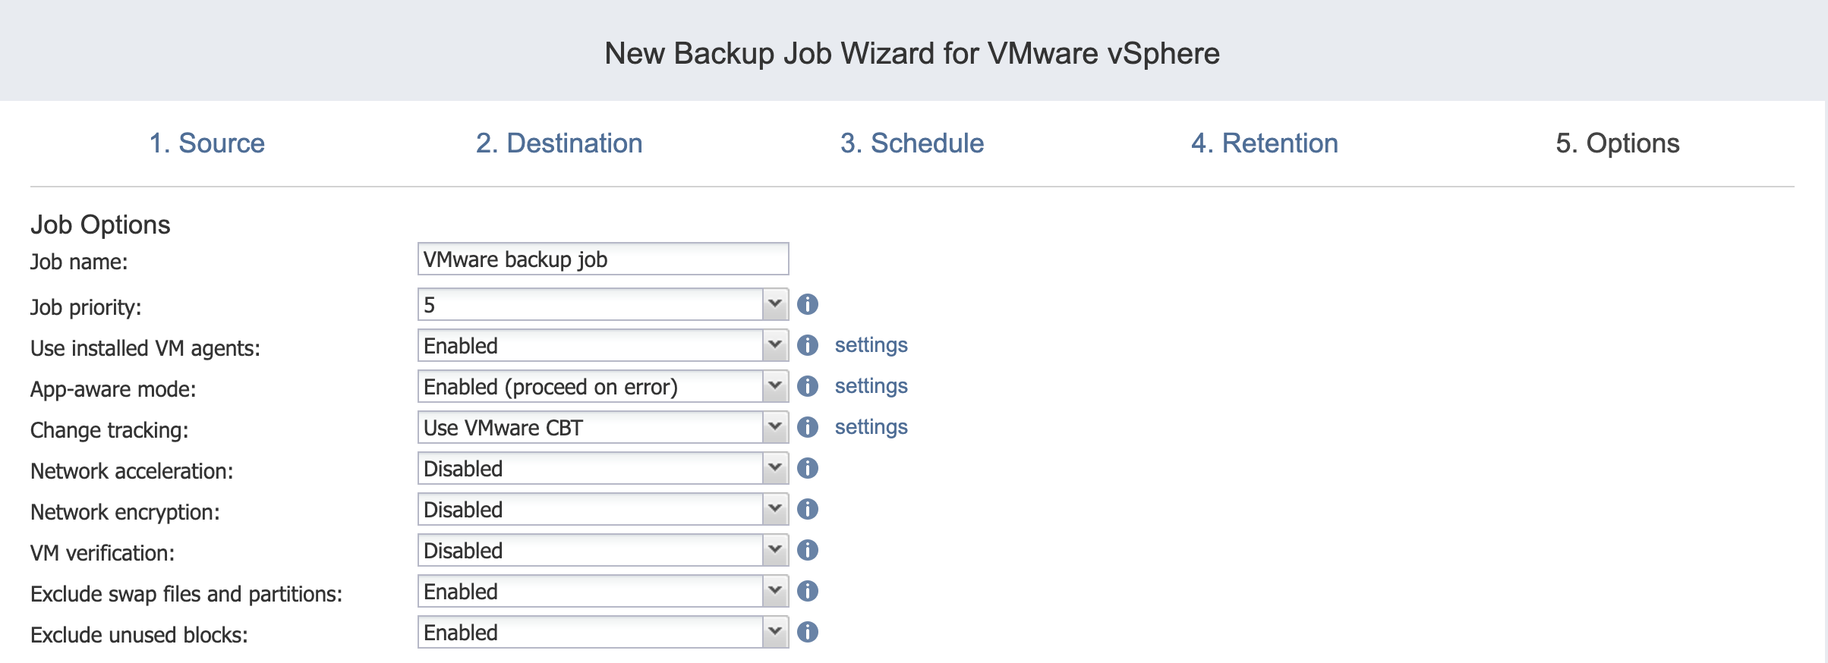Click info icon for Exclude unused blocks
The image size is (1828, 663).
point(808,632)
